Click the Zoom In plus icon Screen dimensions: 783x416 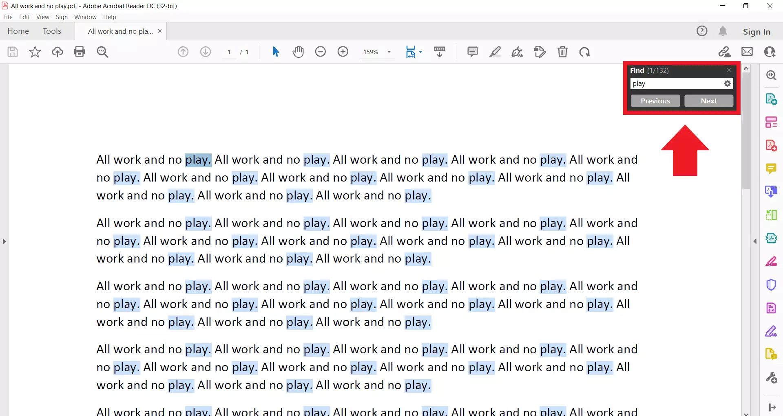tap(343, 52)
